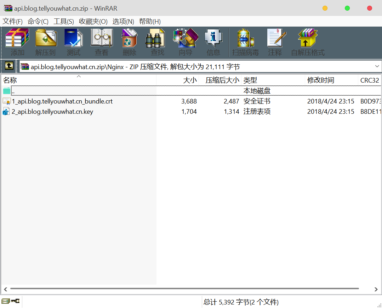The height and width of the screenshot is (308, 382).
Task: Click the Extract To (解压到) icon
Action: click(x=46, y=42)
